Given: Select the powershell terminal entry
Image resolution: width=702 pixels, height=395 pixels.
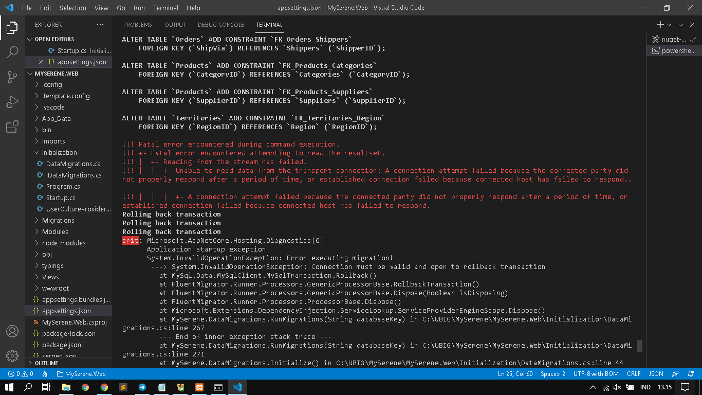Looking at the screenshot, I should 674,50.
